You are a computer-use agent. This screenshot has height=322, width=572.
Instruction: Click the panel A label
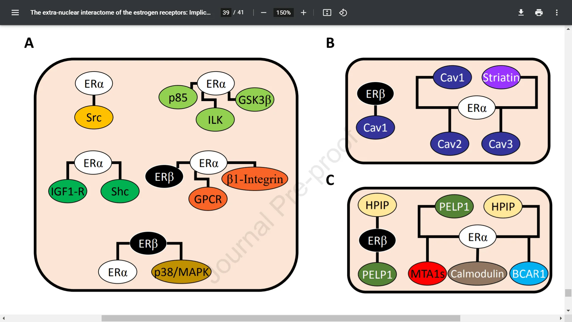pos(29,43)
